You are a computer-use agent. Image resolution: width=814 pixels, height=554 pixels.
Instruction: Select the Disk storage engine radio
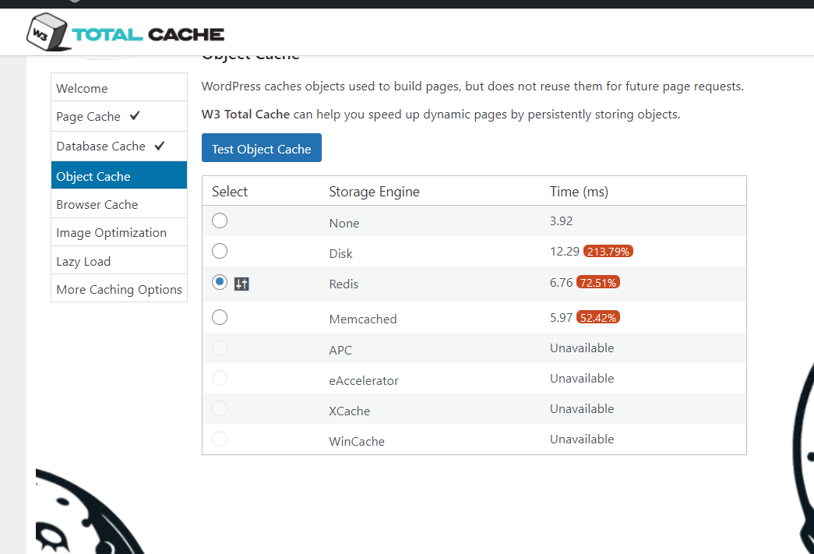(x=220, y=251)
